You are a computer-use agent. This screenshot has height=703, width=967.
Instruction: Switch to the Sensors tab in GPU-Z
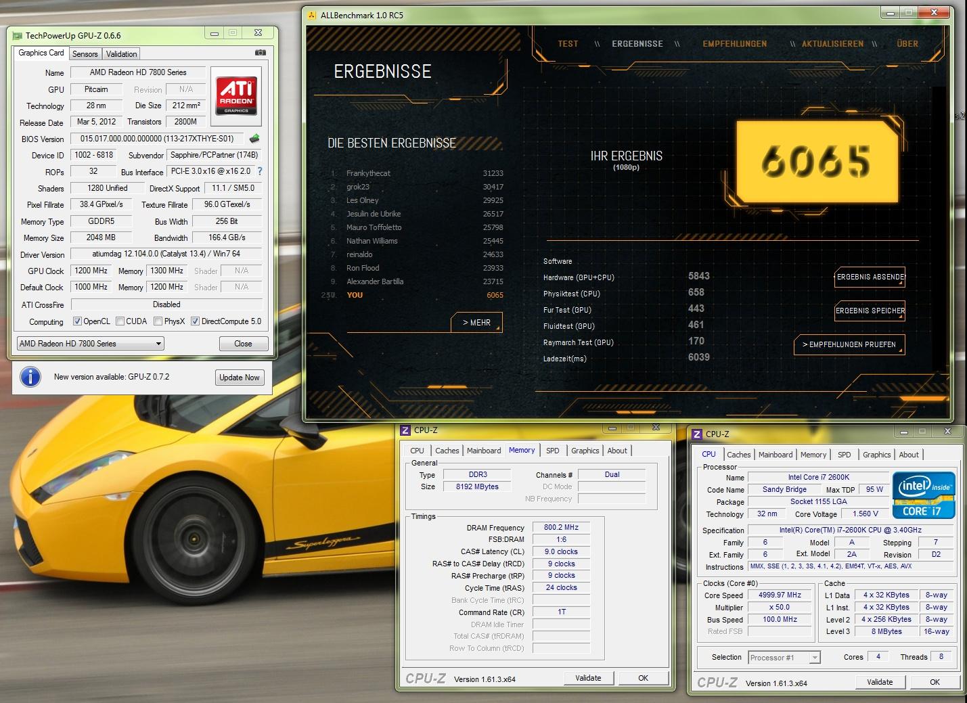point(85,53)
